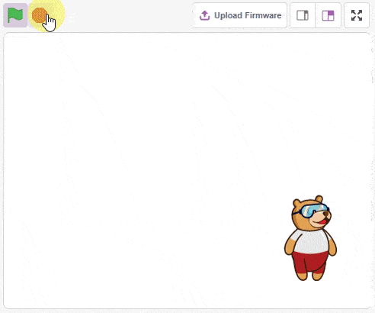Click the bear's left ear
The image size is (375, 313).
[x=296, y=203]
